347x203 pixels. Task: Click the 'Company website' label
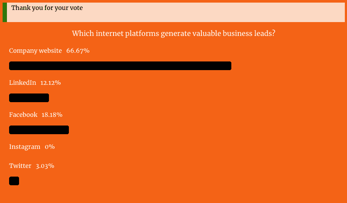(36, 51)
